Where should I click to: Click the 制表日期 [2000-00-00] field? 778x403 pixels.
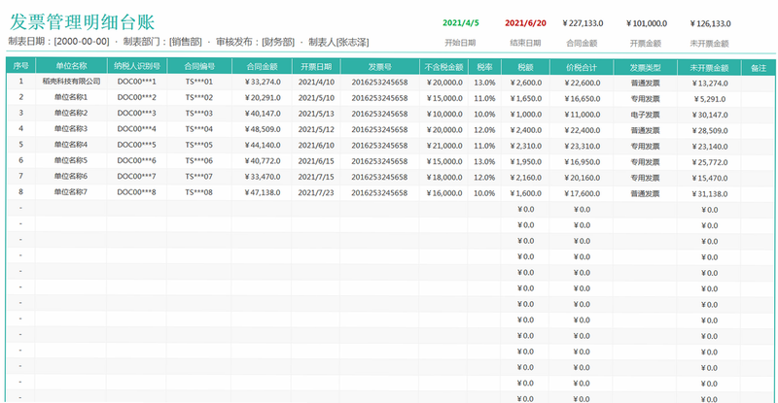pos(58,42)
